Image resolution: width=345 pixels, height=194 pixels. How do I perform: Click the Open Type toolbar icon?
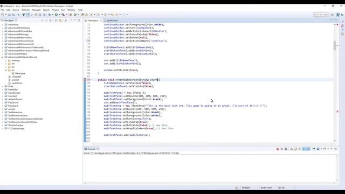tap(82, 15)
